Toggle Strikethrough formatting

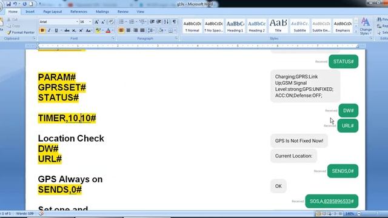(x=67, y=30)
